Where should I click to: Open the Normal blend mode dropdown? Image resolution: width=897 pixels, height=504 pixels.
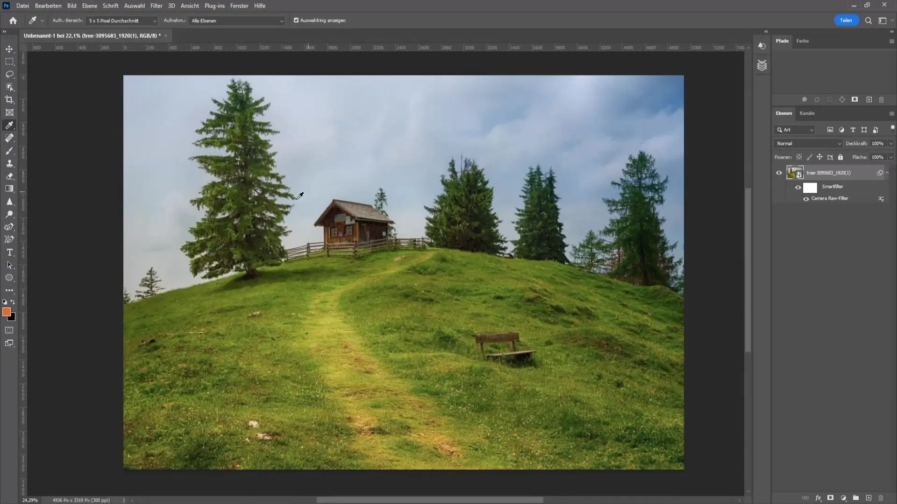[x=808, y=144]
